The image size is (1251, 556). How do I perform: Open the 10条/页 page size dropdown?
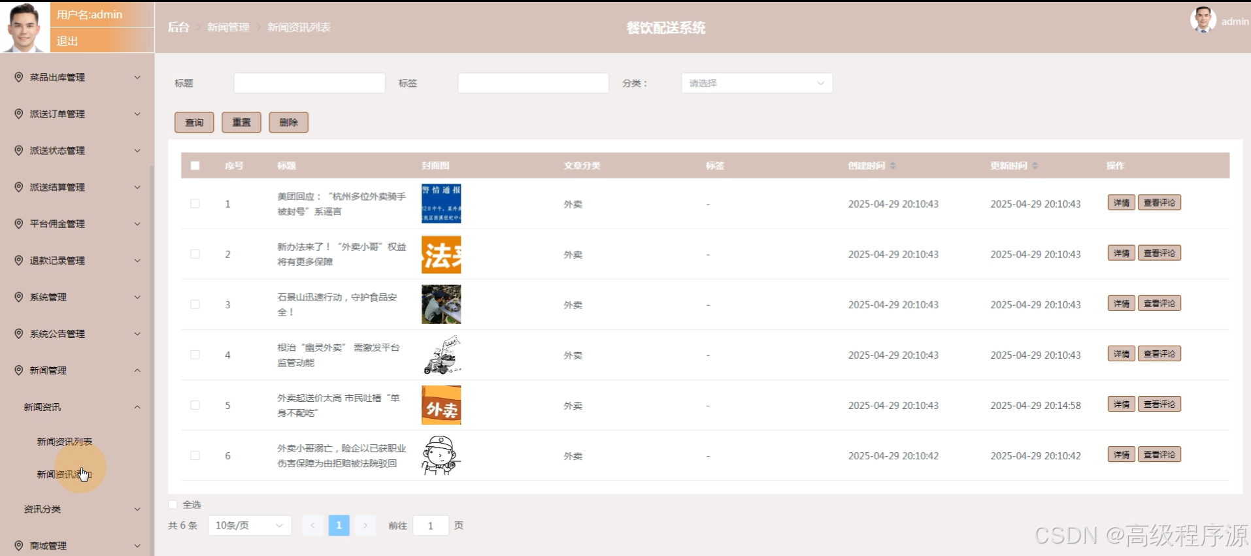click(250, 525)
